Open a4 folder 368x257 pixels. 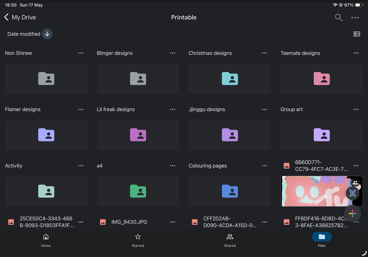tap(138, 191)
